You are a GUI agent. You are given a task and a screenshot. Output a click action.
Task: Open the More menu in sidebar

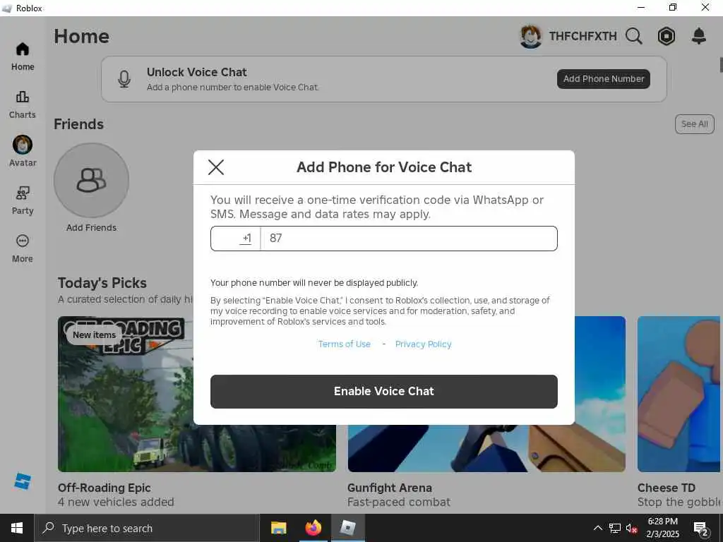[x=23, y=248]
